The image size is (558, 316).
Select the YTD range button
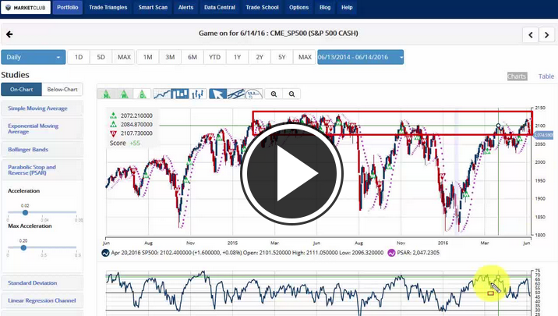pyautogui.click(x=214, y=57)
